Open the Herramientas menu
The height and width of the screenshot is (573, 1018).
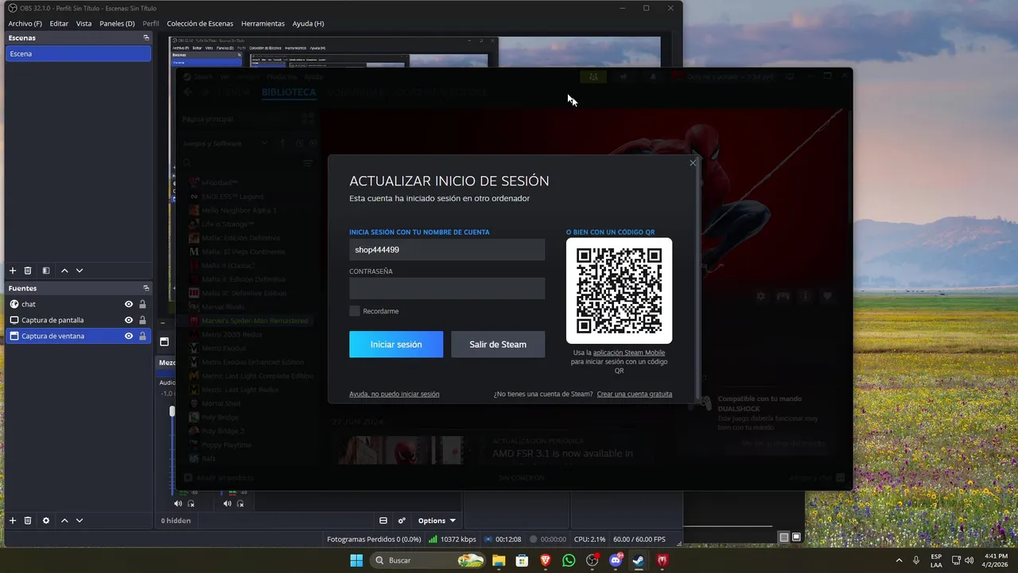coord(262,23)
